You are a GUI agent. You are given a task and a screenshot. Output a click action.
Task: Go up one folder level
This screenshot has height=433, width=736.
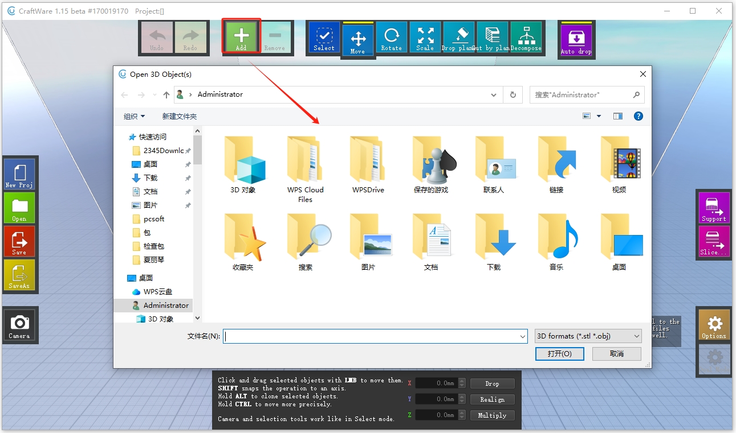(x=166, y=95)
